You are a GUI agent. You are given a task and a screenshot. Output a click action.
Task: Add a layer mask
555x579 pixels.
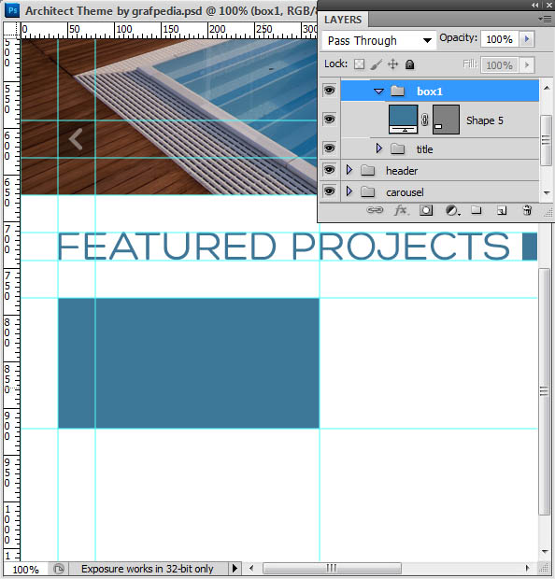point(426,210)
